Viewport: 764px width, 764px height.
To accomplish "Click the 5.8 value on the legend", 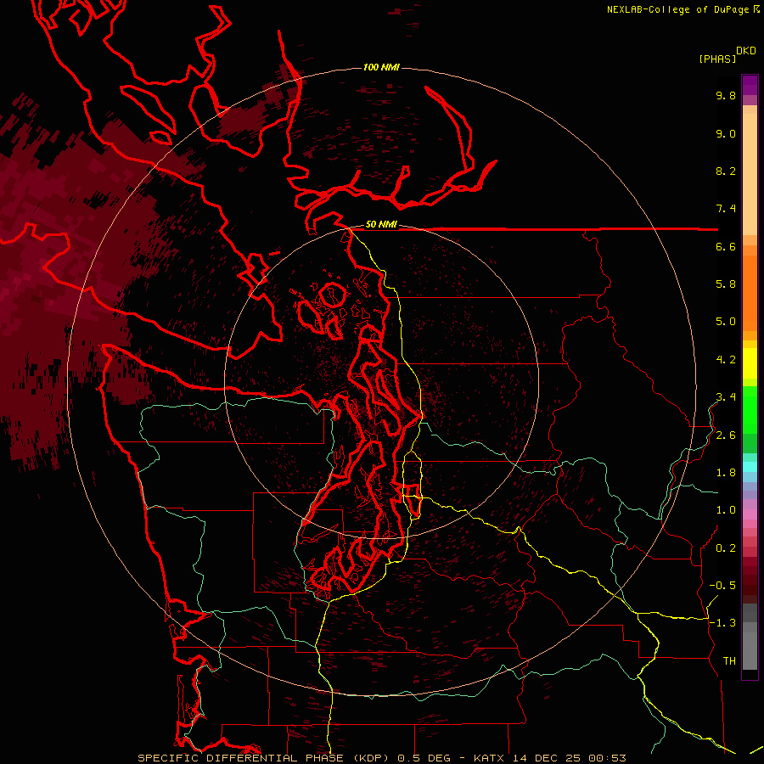I will click(726, 284).
